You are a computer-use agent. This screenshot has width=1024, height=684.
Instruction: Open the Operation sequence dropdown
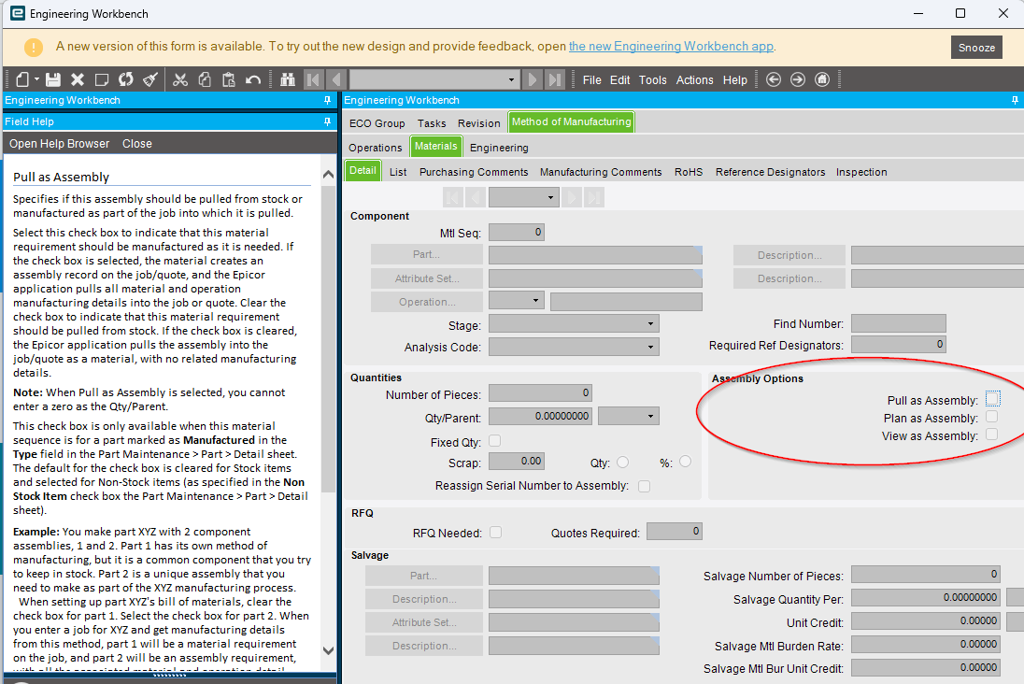pyautogui.click(x=535, y=301)
